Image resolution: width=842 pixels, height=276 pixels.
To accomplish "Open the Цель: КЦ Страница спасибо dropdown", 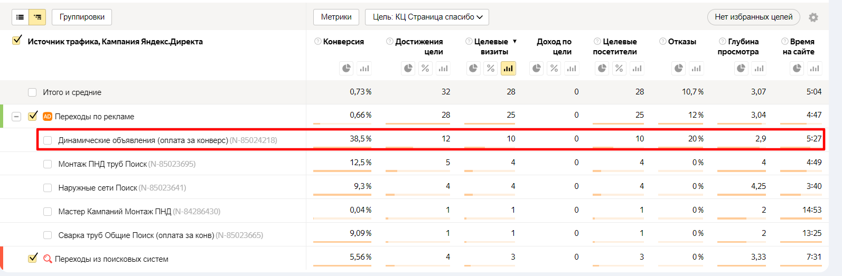I will coord(427,17).
